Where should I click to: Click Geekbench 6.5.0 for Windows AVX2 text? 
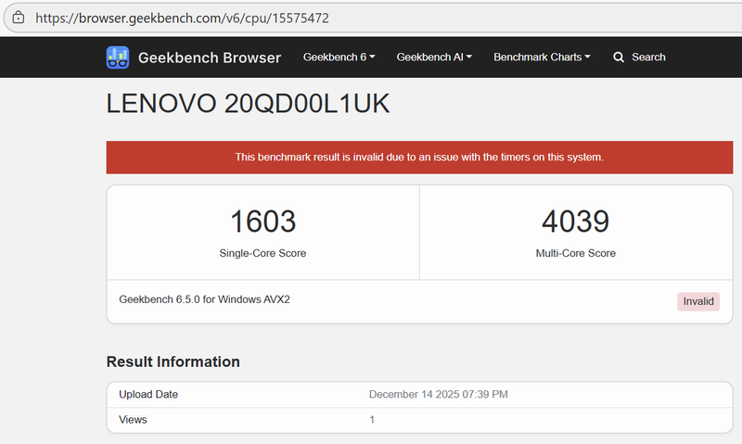click(204, 299)
